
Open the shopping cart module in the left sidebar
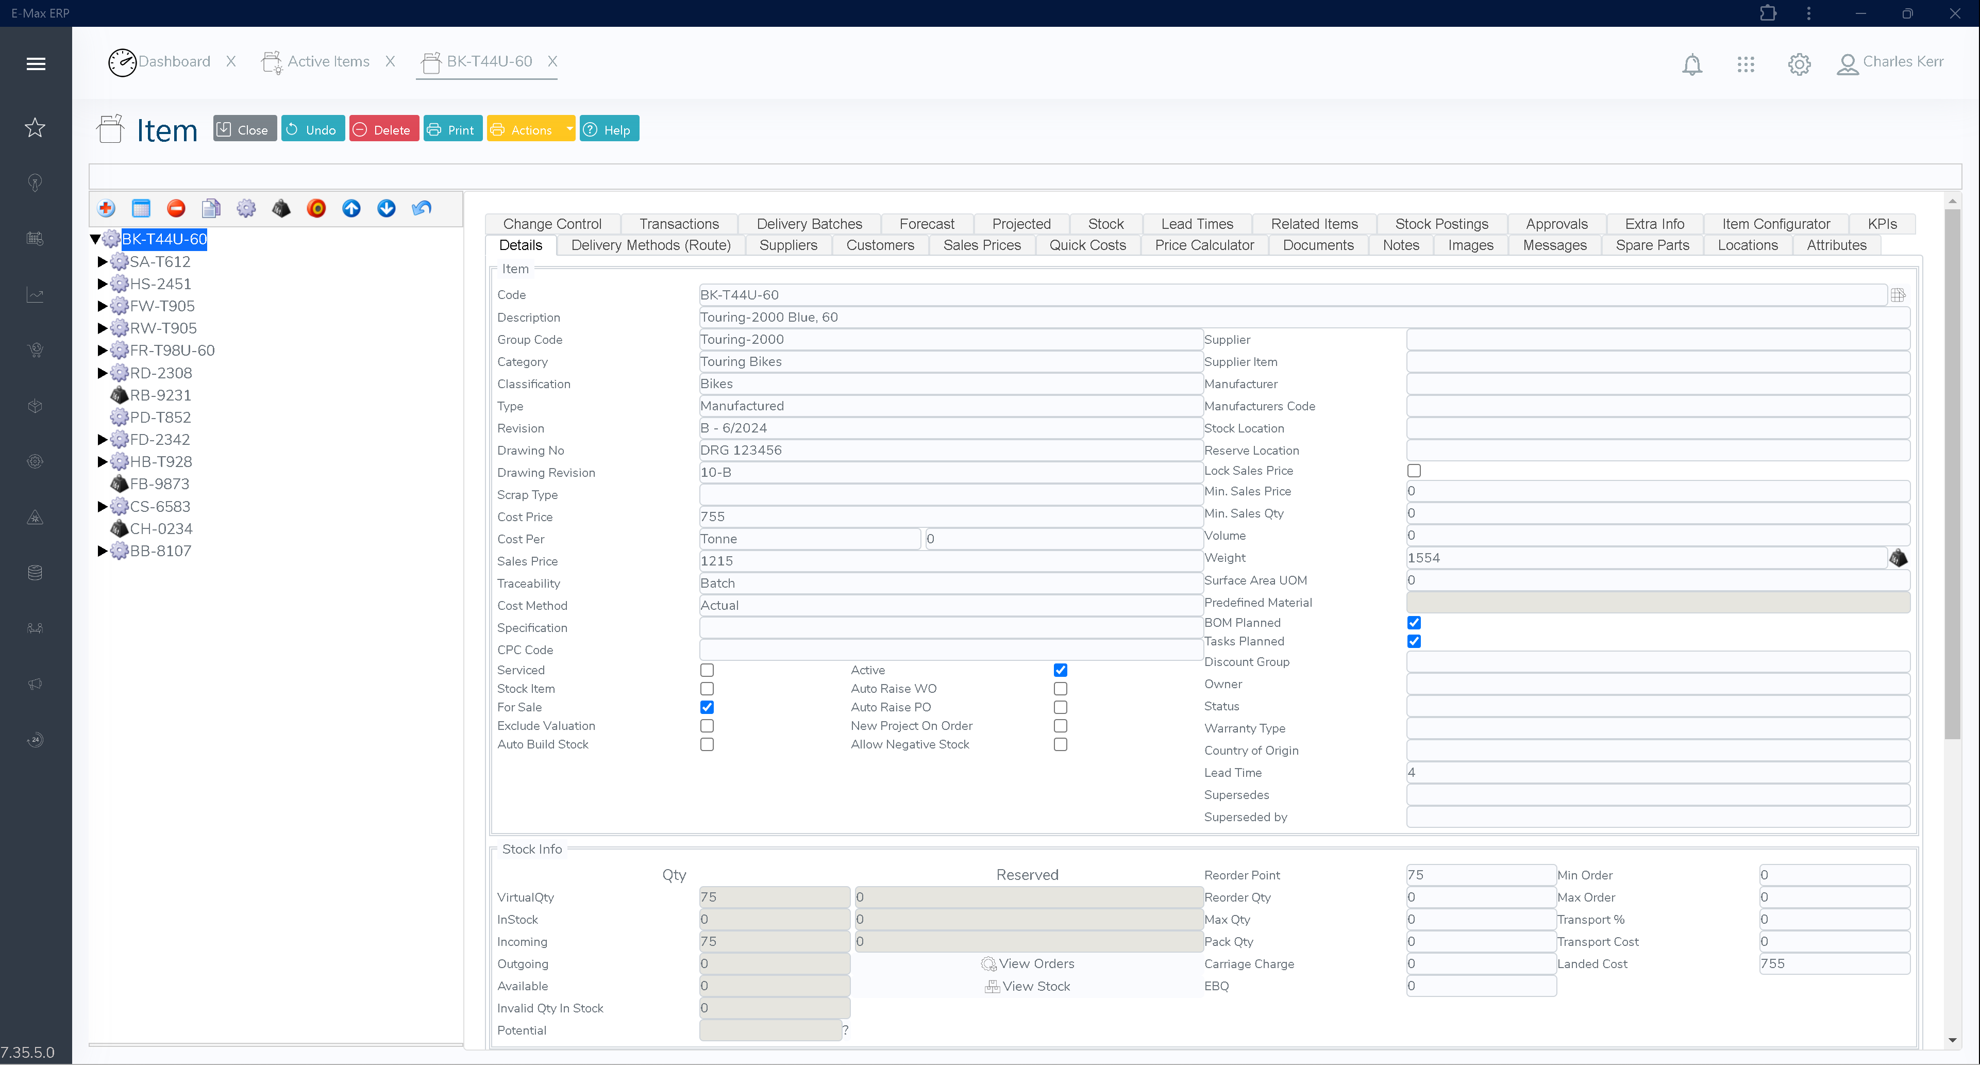click(36, 350)
